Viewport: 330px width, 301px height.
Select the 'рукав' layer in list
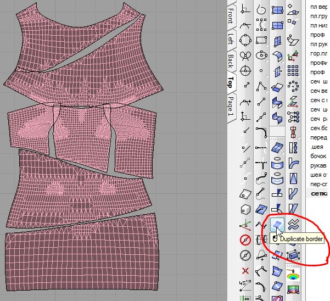[318, 165]
